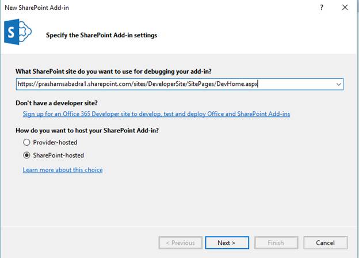This screenshot has width=359, height=258.
Task: Expand the debugging site URL dropdown arrow
Action: coord(338,84)
